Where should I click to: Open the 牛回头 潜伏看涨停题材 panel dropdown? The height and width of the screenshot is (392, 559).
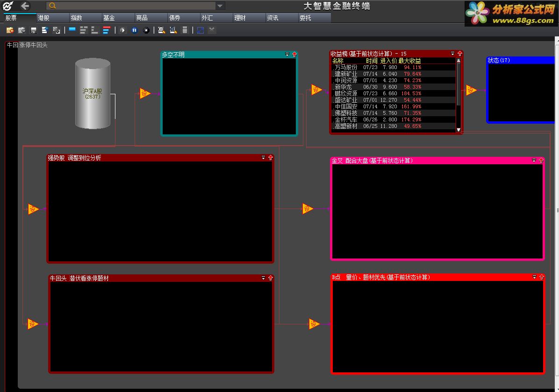pyautogui.click(x=263, y=278)
